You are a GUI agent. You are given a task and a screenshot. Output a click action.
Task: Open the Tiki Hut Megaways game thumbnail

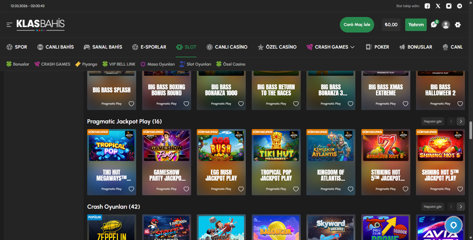pos(276,146)
